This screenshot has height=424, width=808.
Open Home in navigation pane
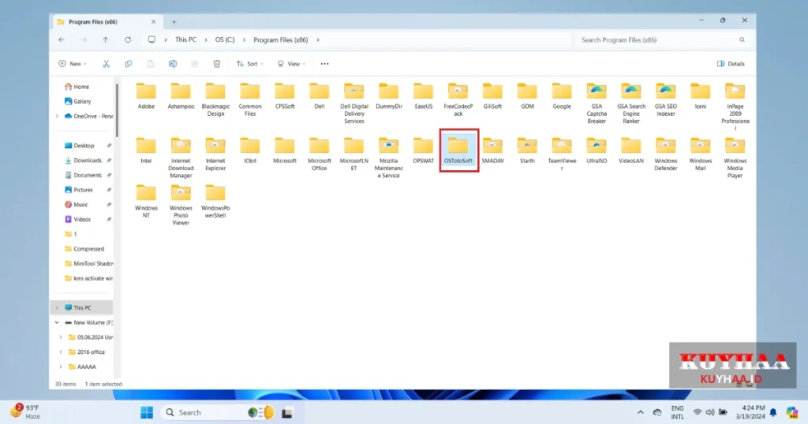click(77, 87)
